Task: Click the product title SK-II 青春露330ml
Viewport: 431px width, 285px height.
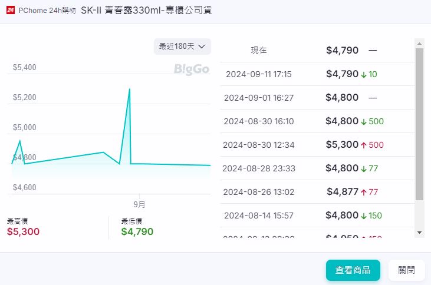Action: [x=147, y=11]
